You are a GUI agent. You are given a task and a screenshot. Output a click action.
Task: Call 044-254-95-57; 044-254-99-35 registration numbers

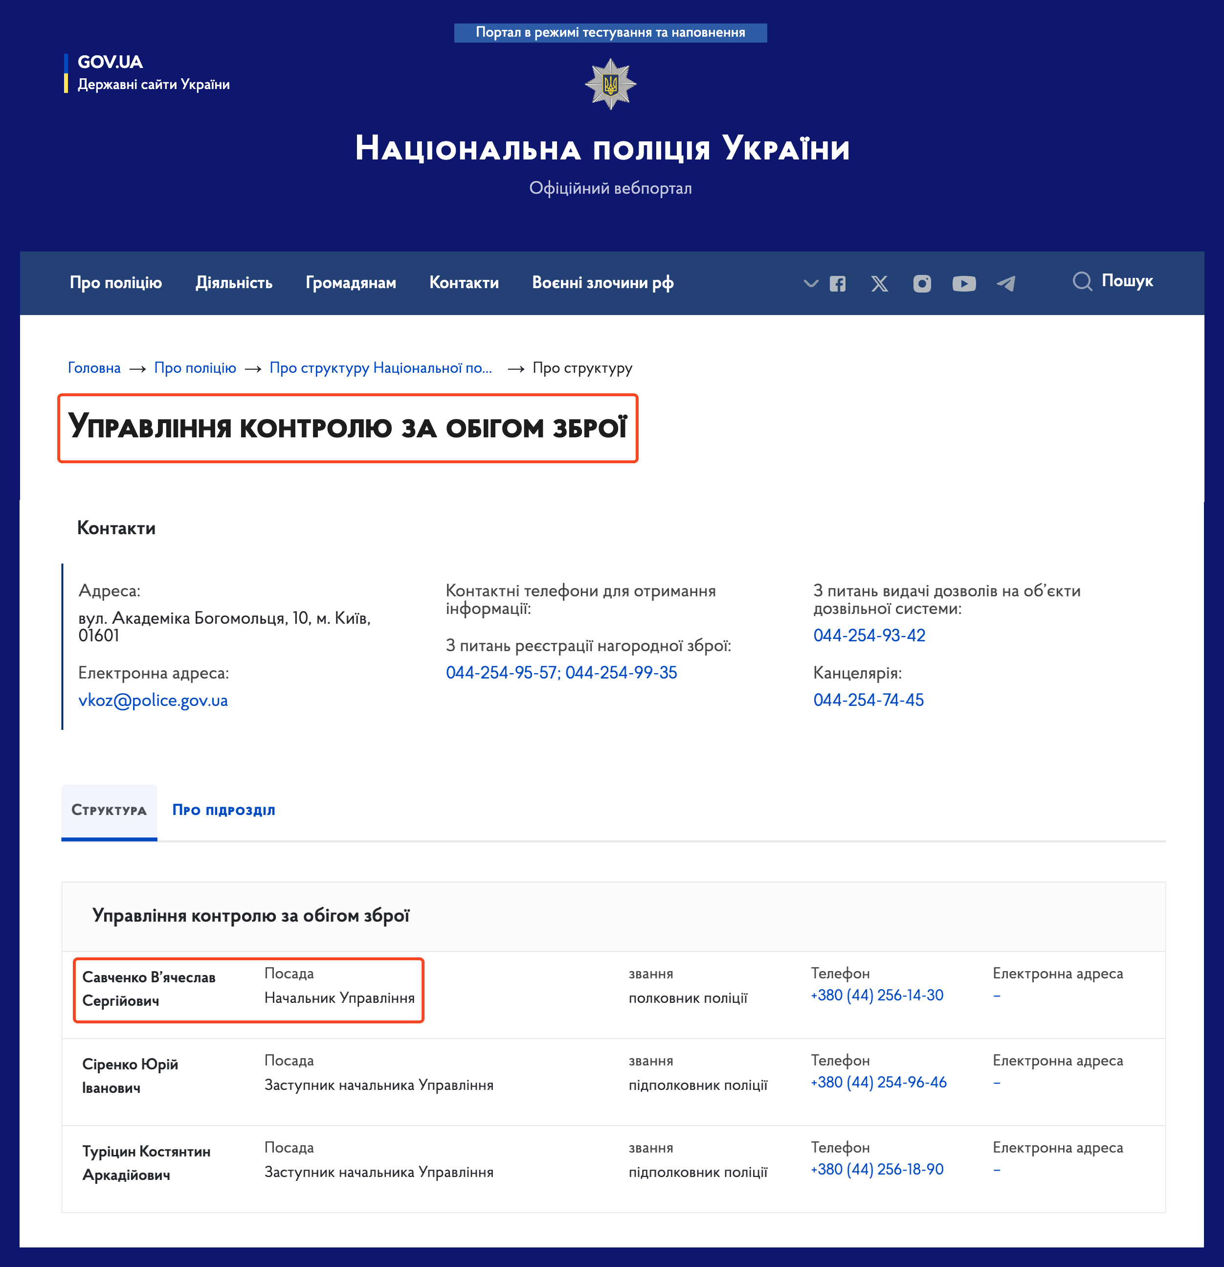point(561,673)
